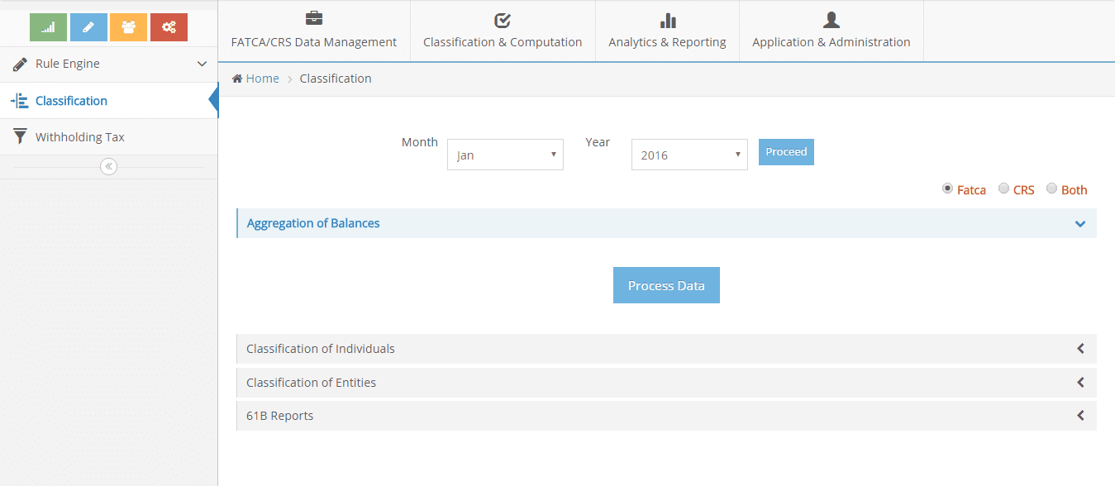The height and width of the screenshot is (486, 1115).
Task: Click the green signal bars icon button
Action: point(48,27)
